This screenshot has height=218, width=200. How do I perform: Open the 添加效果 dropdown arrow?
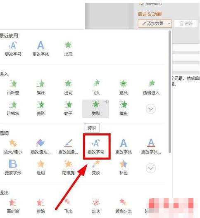pyautogui.click(x=169, y=24)
